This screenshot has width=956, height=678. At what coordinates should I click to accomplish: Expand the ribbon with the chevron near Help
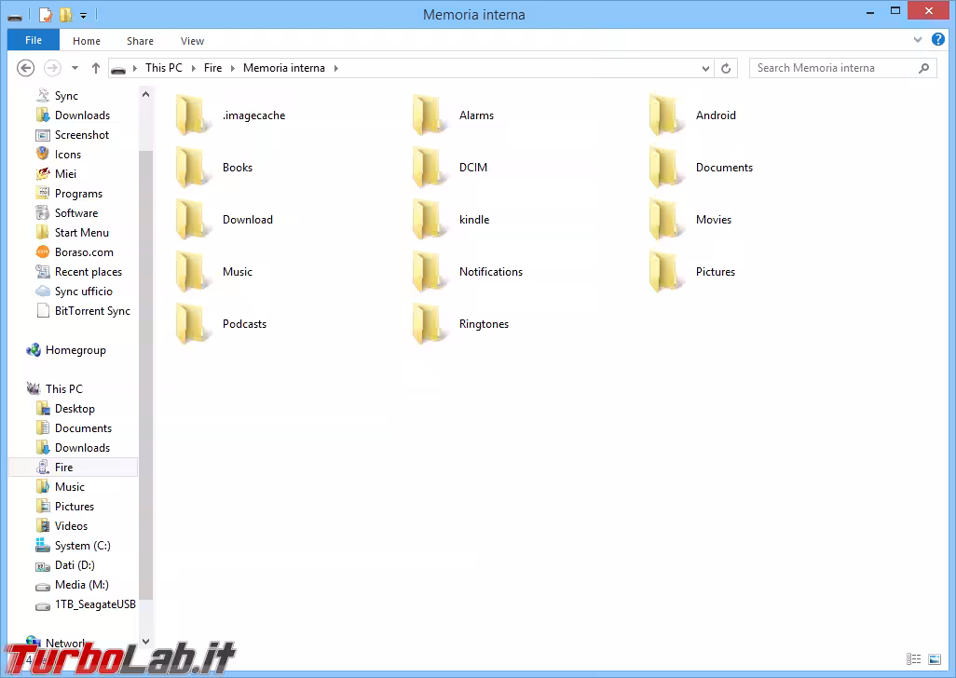[x=917, y=40]
